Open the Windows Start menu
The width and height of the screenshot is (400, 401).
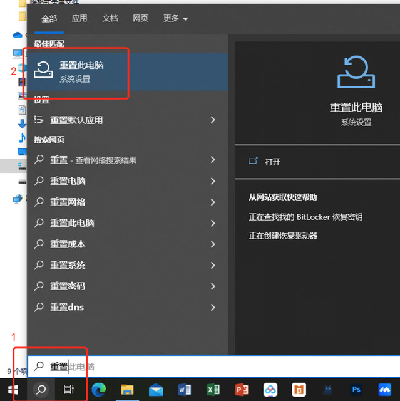tap(13, 390)
